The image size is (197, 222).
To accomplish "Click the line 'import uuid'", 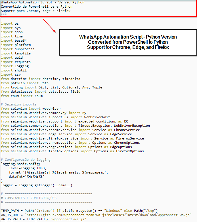I will point(12,58).
